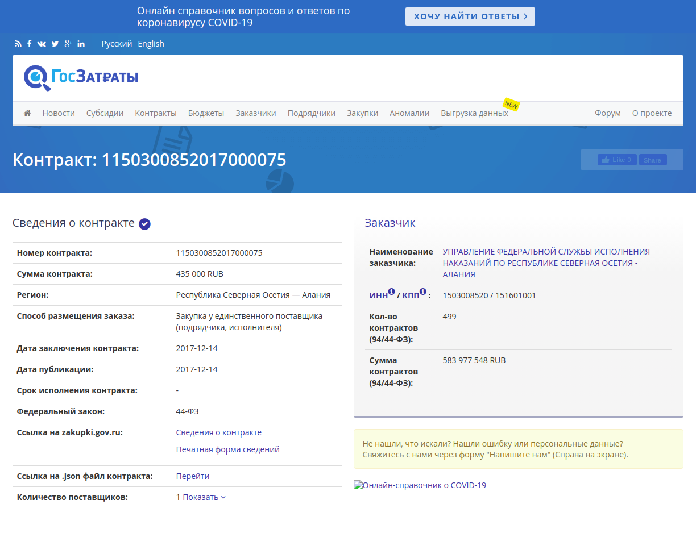Open the Facebook social icon
Screen dimensions: 696x533
[30, 44]
